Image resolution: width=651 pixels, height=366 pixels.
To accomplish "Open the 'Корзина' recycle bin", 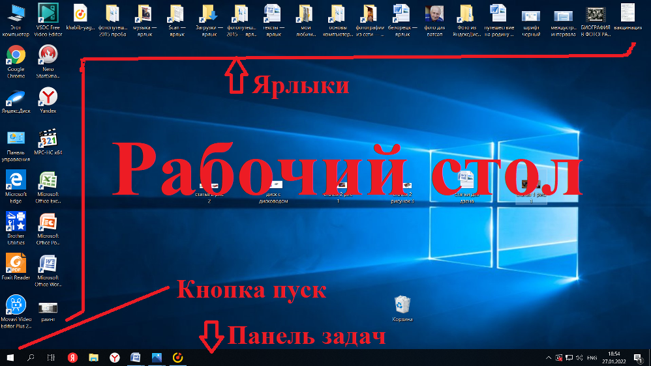I will [402, 309].
